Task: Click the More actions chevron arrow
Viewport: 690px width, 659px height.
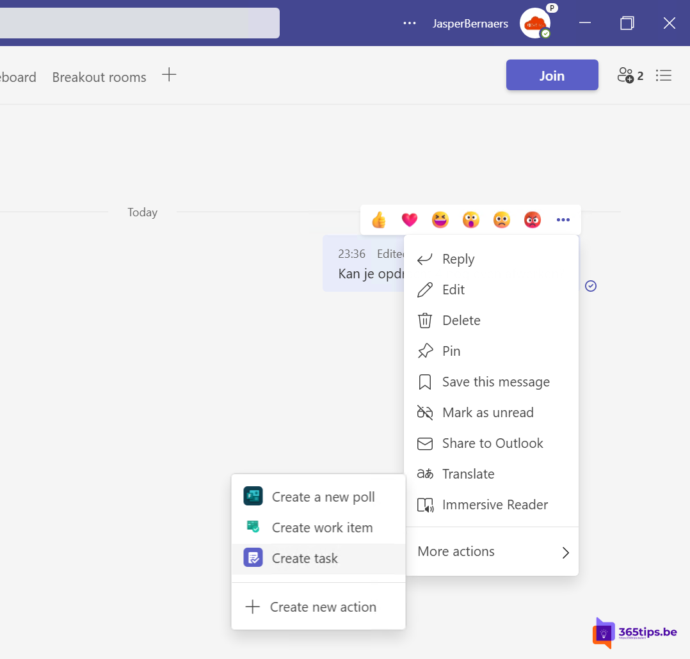Action: pos(565,553)
